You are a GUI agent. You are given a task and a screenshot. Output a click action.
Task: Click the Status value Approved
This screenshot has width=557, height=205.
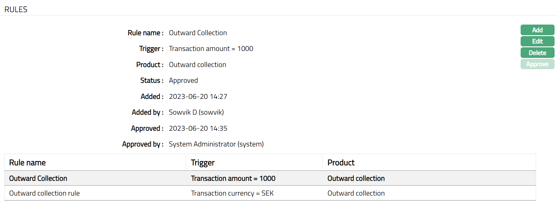pyautogui.click(x=183, y=80)
